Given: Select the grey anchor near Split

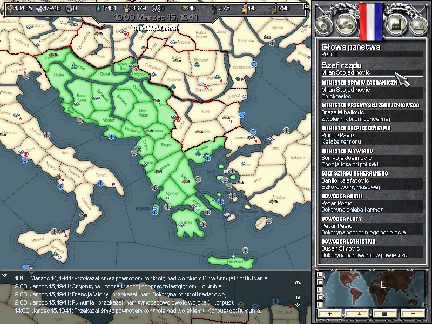Looking at the screenshot, I should pos(80,120).
